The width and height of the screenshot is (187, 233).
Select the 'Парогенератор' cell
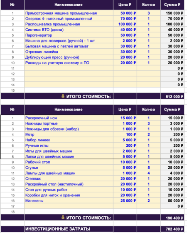click(69, 35)
